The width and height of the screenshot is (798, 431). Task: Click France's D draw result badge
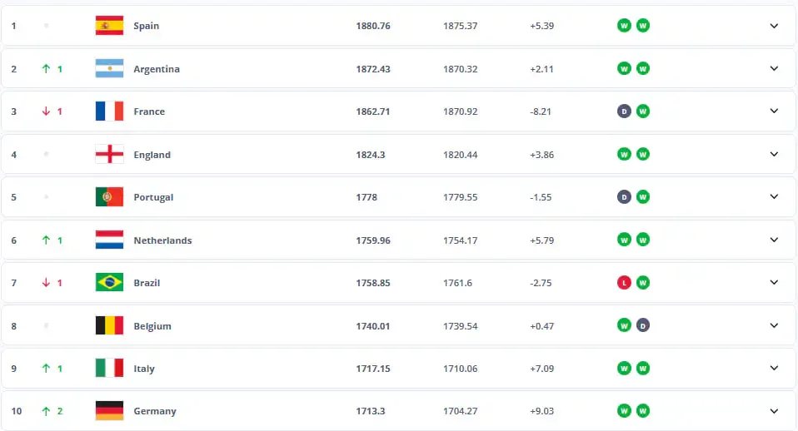pos(623,111)
